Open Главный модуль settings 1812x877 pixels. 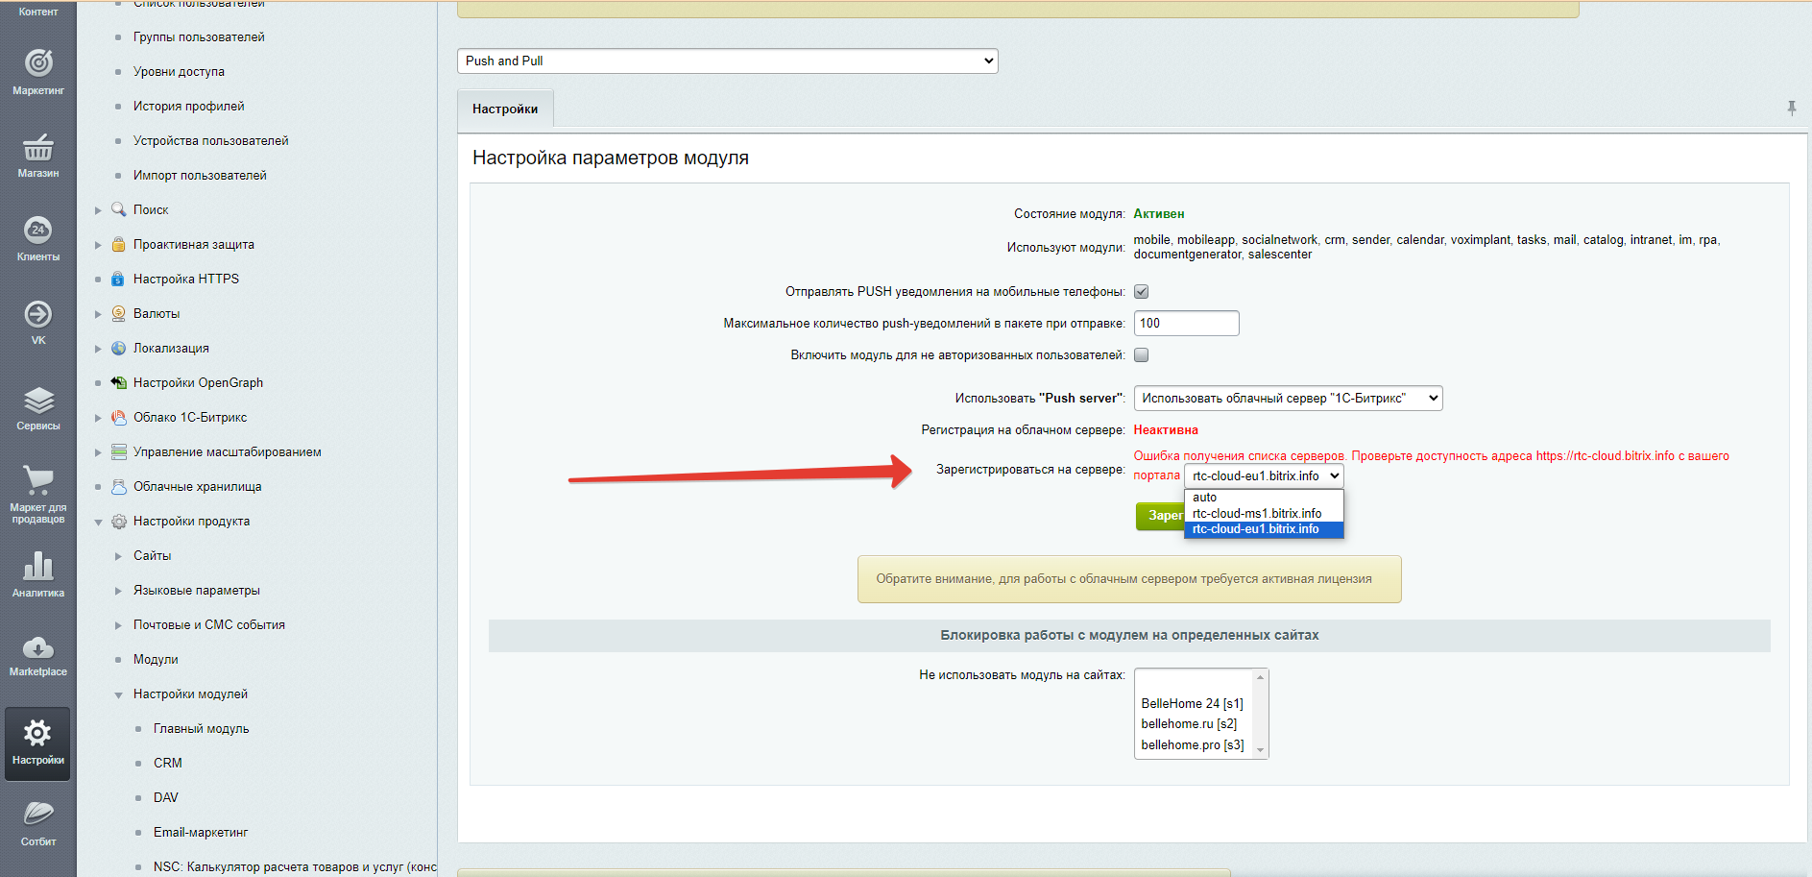click(201, 728)
